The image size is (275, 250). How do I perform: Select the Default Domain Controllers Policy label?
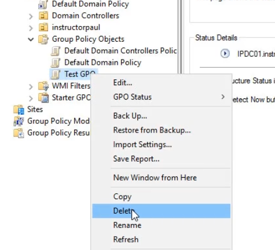click(120, 51)
